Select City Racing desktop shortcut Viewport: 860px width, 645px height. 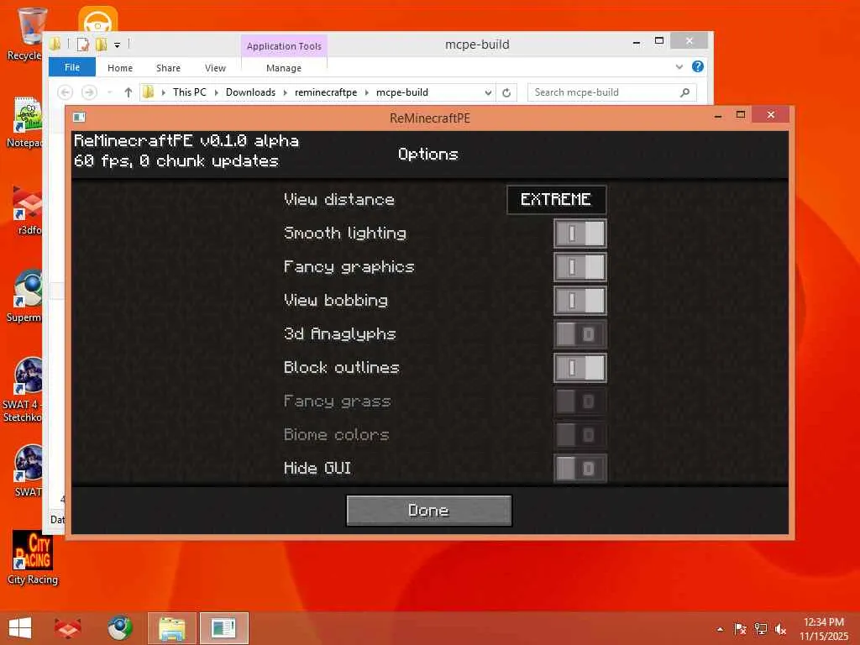[33, 558]
